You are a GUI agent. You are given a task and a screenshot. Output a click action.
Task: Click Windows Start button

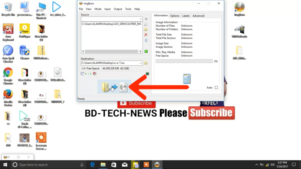5,164
